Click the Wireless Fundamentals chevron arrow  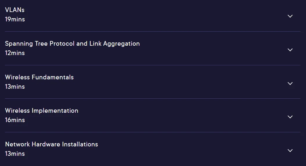click(x=290, y=83)
